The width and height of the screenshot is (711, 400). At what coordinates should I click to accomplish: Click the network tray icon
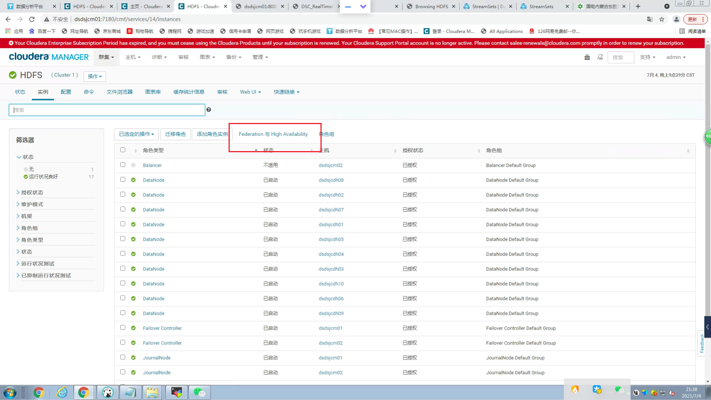(663, 393)
